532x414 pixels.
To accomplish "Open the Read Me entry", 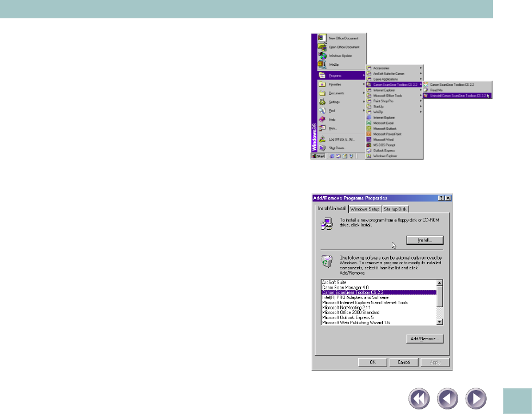I will (458, 90).
